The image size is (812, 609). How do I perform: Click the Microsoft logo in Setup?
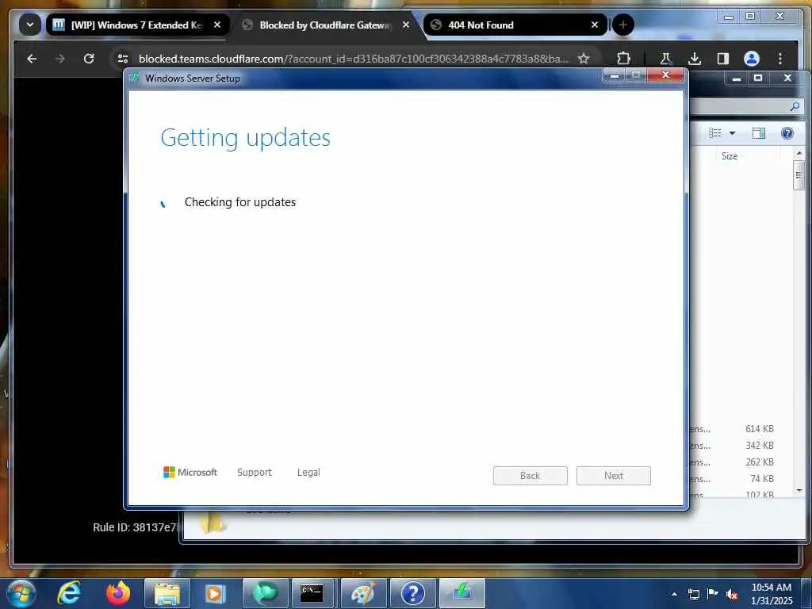pos(190,473)
